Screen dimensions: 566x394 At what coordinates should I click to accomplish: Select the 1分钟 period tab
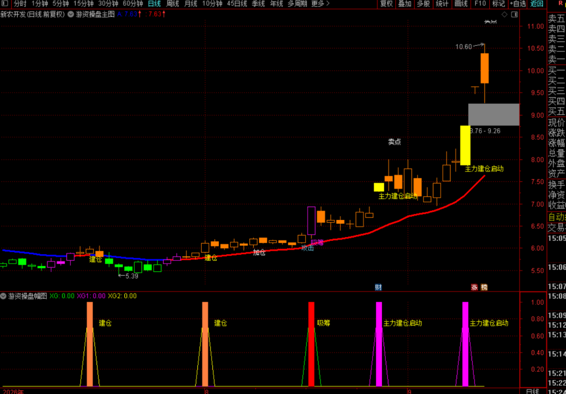coord(40,4)
